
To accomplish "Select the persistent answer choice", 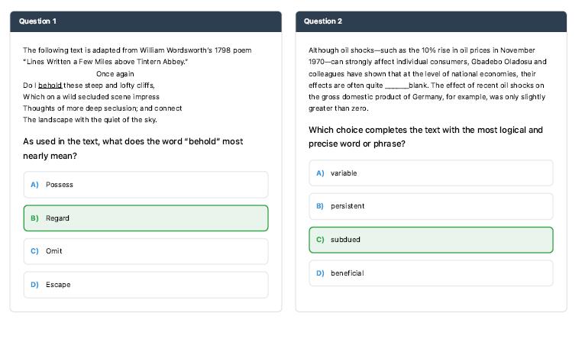I will click(431, 206).
